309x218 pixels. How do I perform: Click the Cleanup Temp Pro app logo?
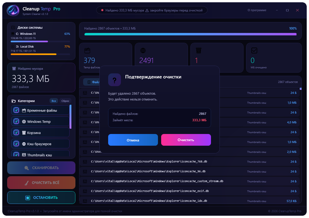[13, 10]
